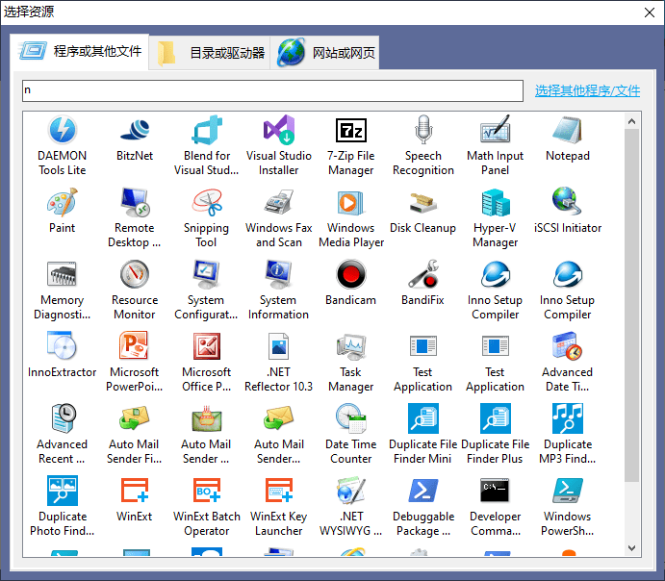Choose the Bandicam record icon
The image size is (665, 581).
coord(350,274)
